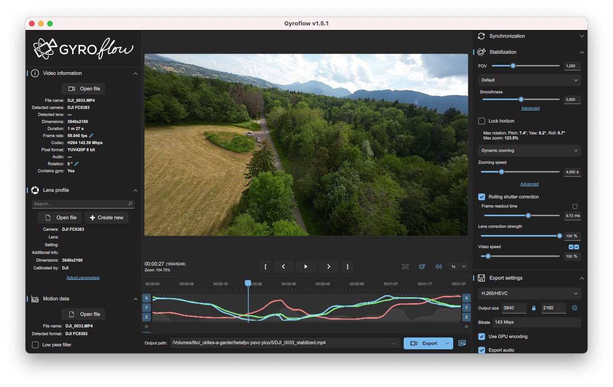Screen dimensions: 613x387
Task: Toggle left Y axis chart button
Action: point(147,308)
